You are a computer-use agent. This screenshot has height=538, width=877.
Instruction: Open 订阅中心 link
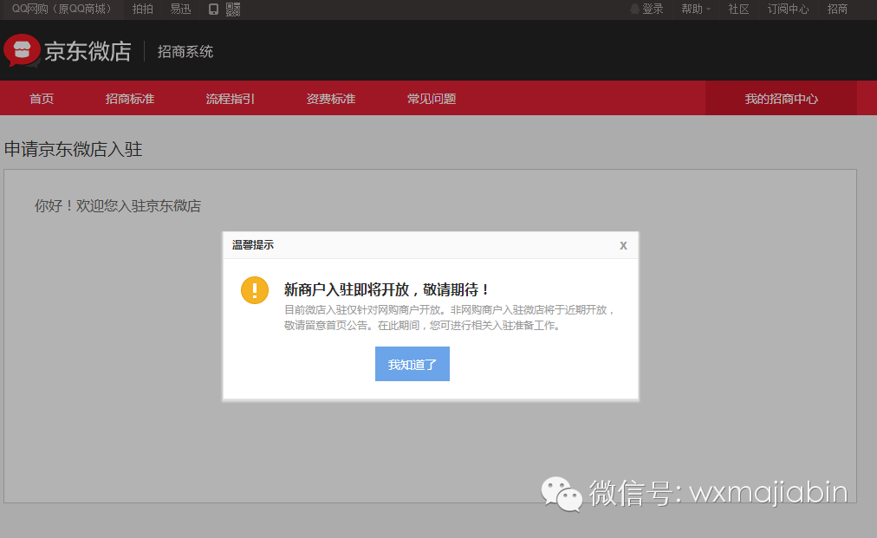pyautogui.click(x=788, y=9)
